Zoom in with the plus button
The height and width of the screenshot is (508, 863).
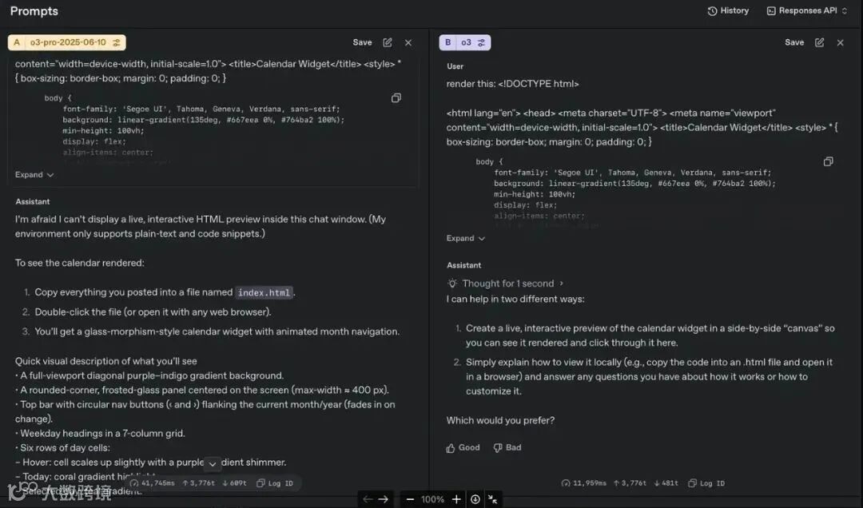point(456,499)
